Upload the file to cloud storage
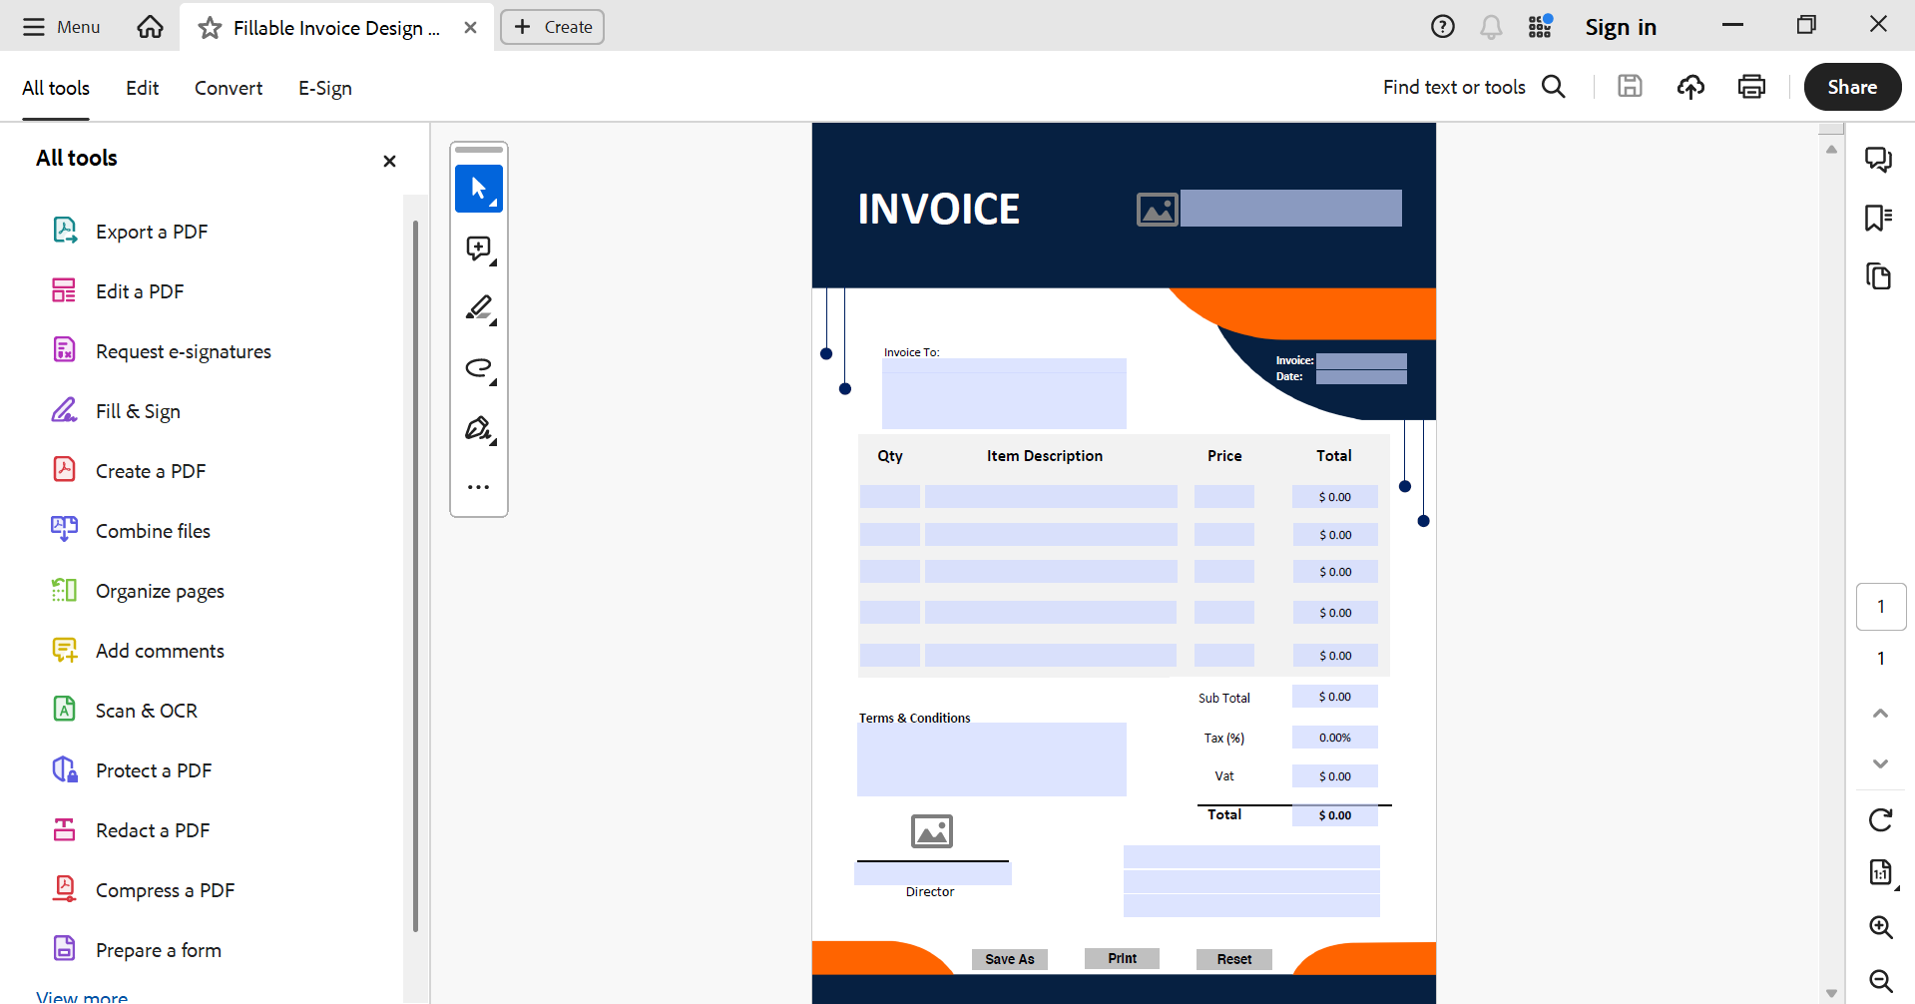1915x1004 pixels. click(1690, 87)
